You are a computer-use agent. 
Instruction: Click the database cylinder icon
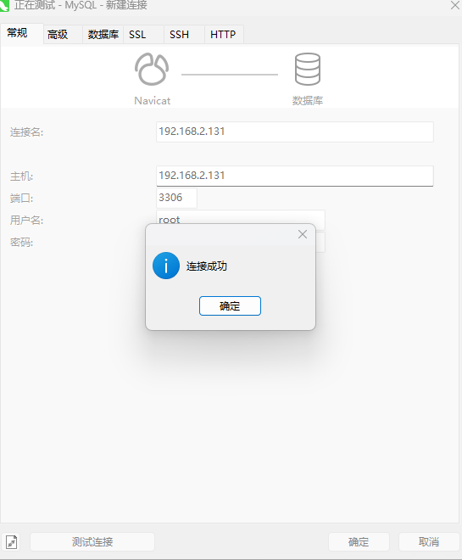tap(308, 70)
